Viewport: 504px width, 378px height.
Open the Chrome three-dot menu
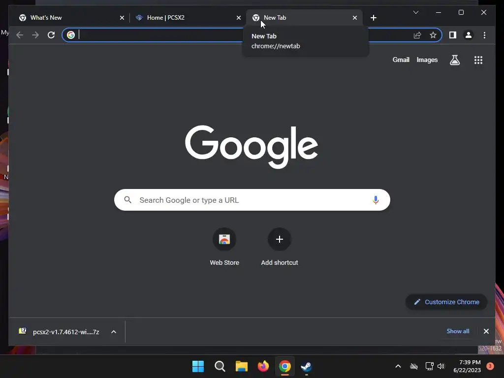click(484, 35)
